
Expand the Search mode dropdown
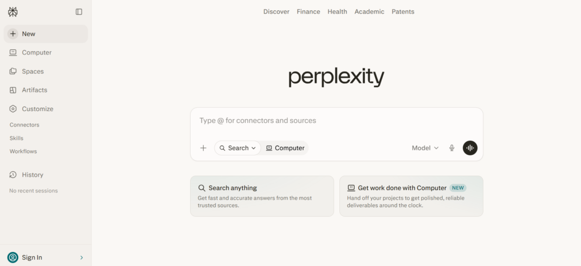[238, 148]
